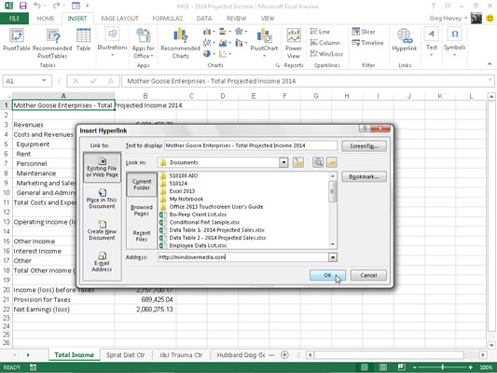Choose Place in This Document option
Screen dimensions: 497x373
[x=102, y=199]
